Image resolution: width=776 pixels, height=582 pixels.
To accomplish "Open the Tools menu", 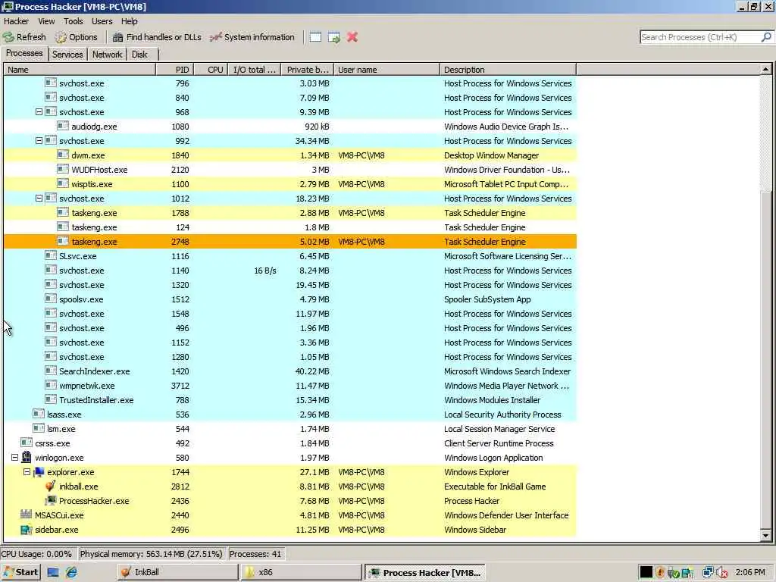I will (x=74, y=21).
